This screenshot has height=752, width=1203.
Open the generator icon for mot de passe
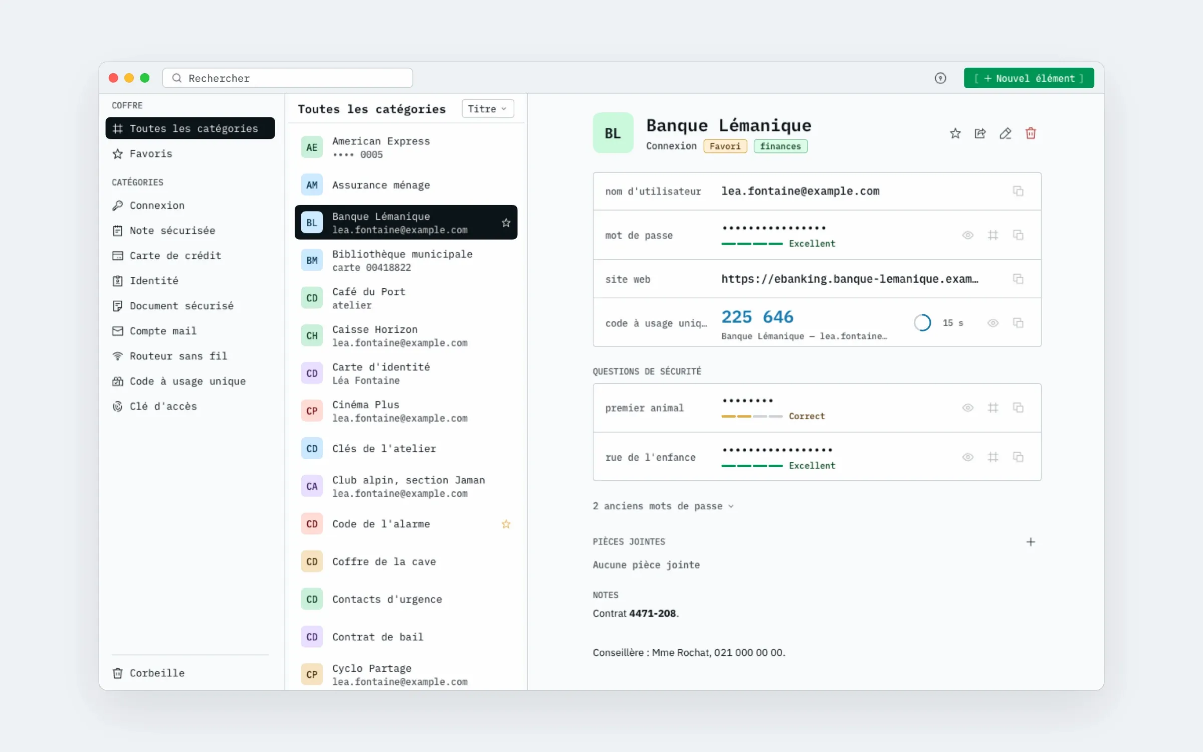993,235
